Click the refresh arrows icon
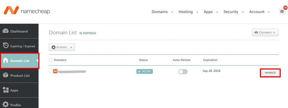The image size is (288, 108). (x=81, y=33)
